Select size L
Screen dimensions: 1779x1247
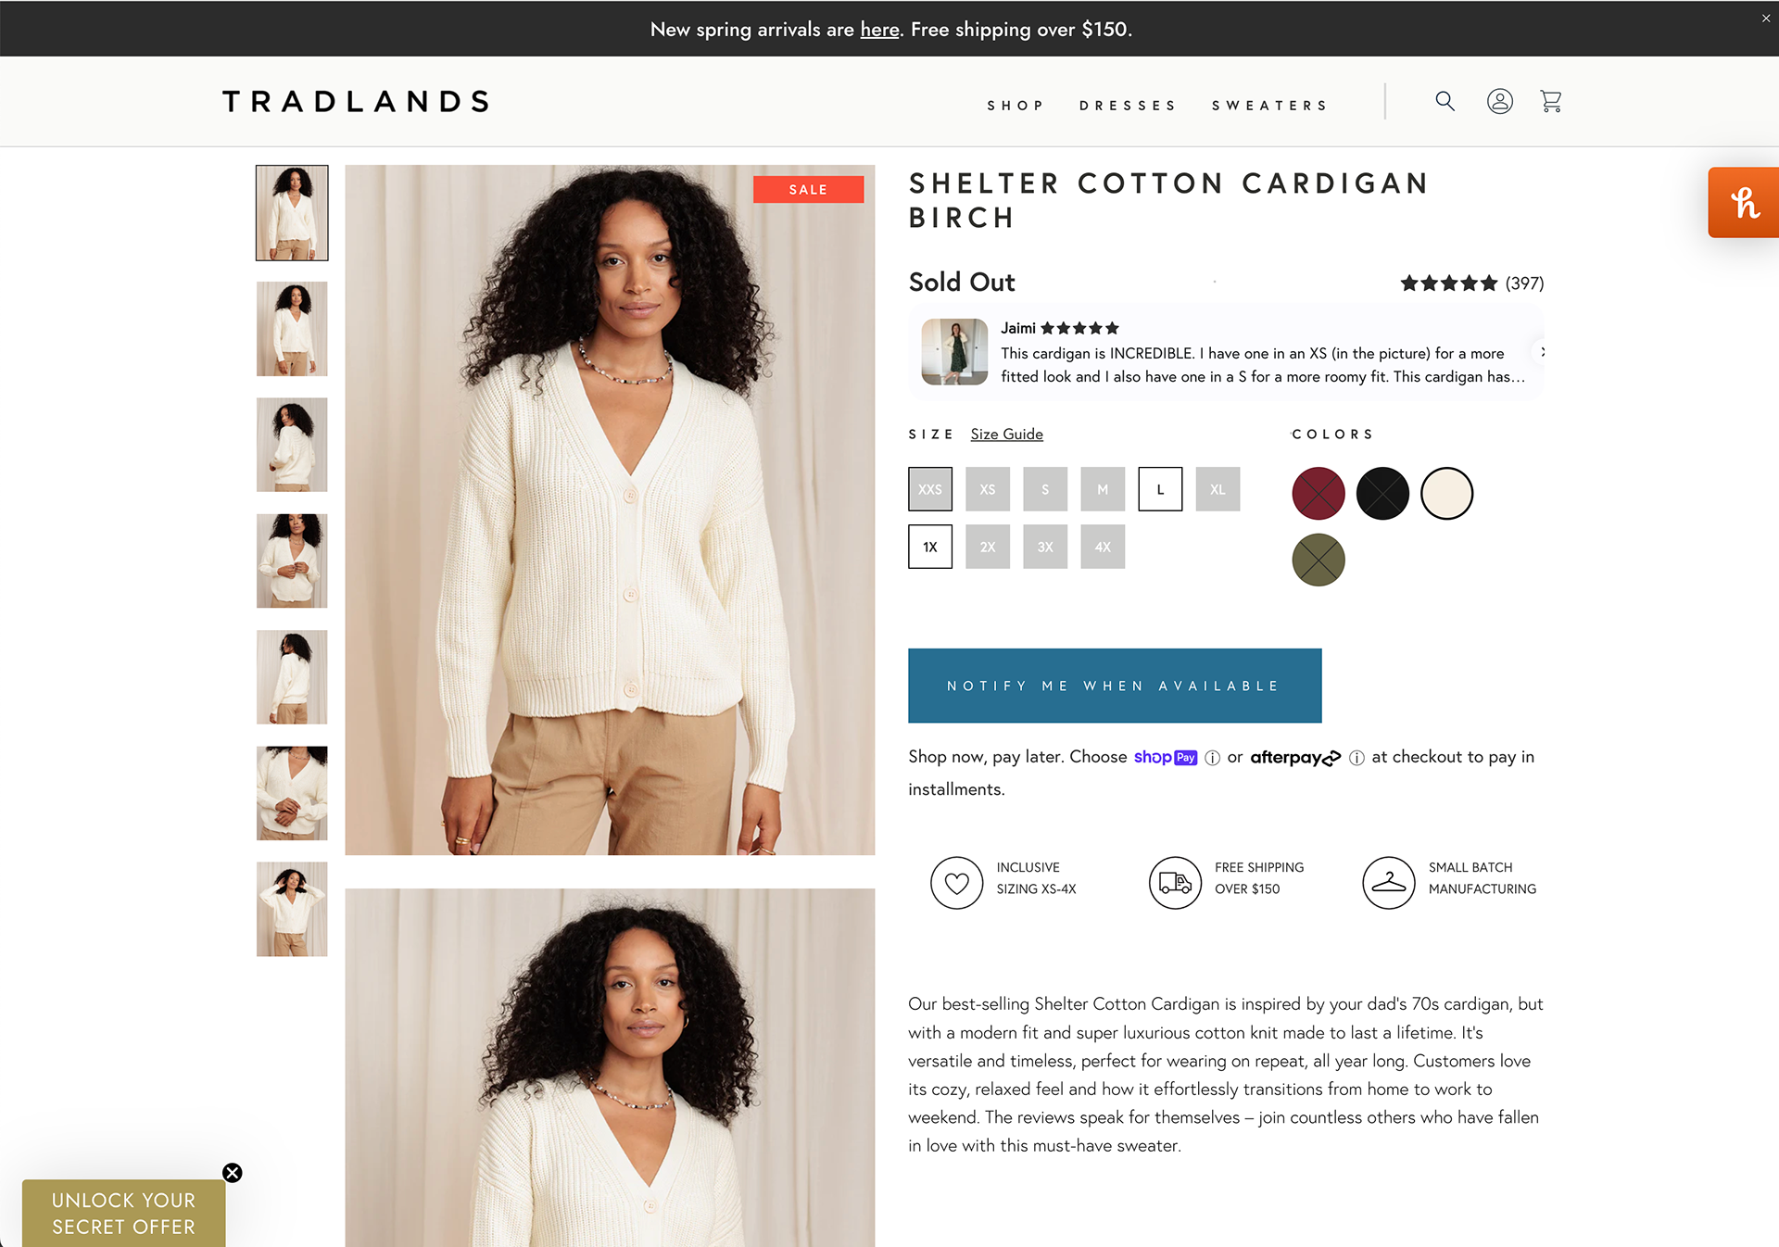[1160, 489]
